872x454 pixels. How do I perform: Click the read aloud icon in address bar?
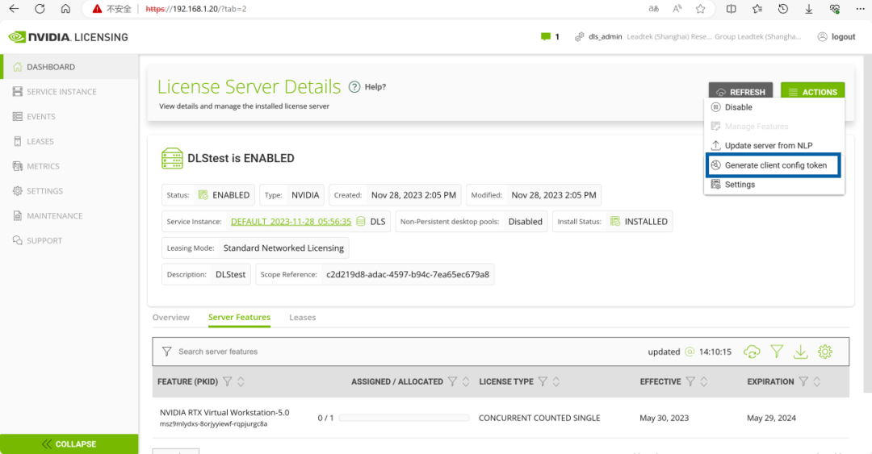click(x=677, y=9)
